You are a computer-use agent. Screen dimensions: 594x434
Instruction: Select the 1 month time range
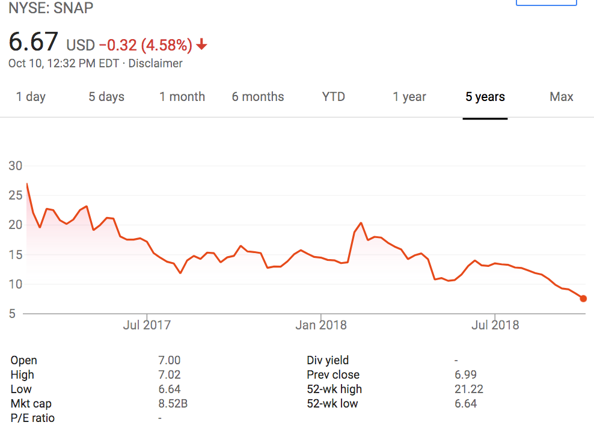[x=182, y=96]
